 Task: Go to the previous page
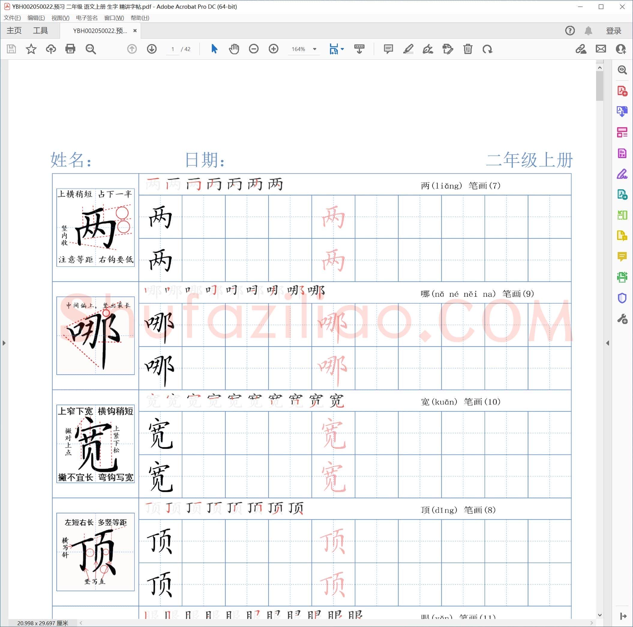[x=132, y=49]
